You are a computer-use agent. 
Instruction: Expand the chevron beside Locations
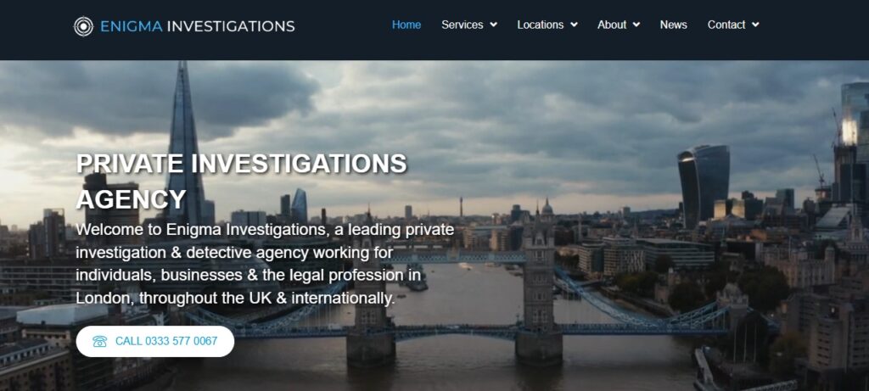pos(574,25)
